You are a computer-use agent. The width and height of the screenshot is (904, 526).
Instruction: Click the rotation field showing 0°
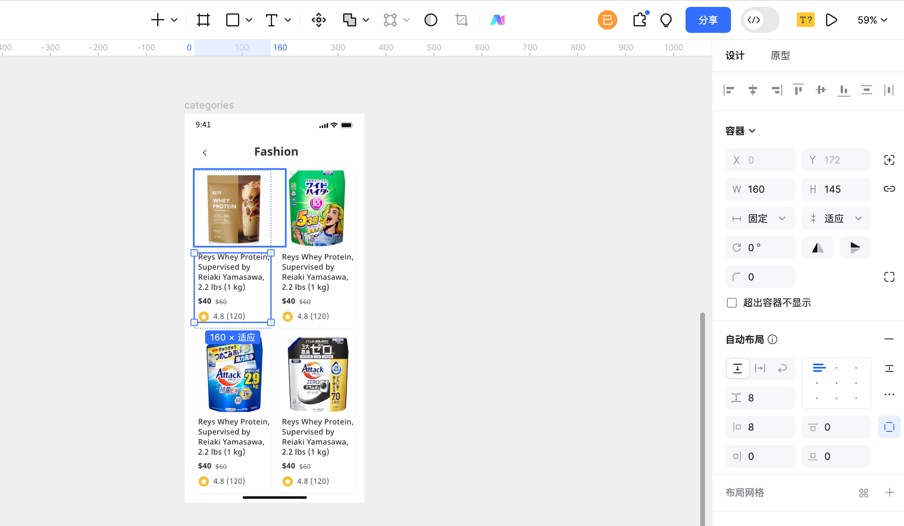(x=760, y=248)
